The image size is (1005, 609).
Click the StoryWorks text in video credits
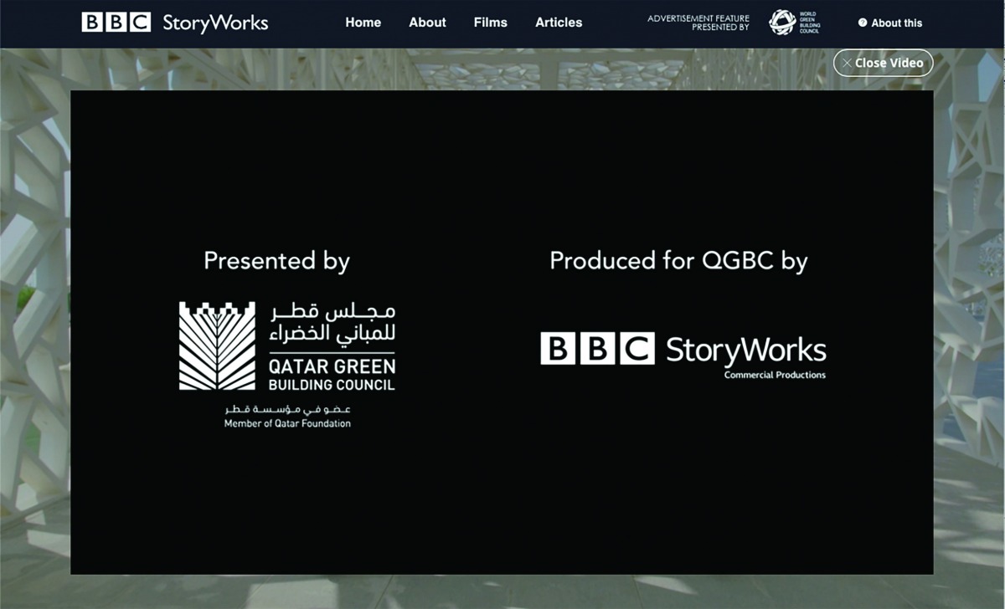745,350
